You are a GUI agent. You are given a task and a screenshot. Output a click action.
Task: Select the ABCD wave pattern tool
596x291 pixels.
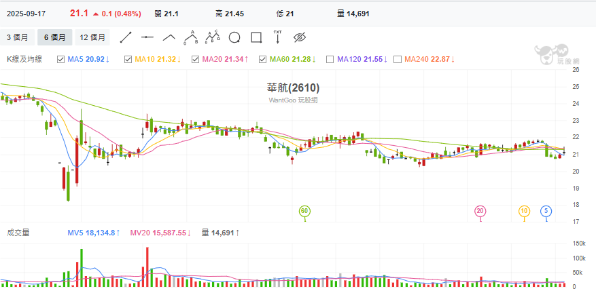[213, 37]
